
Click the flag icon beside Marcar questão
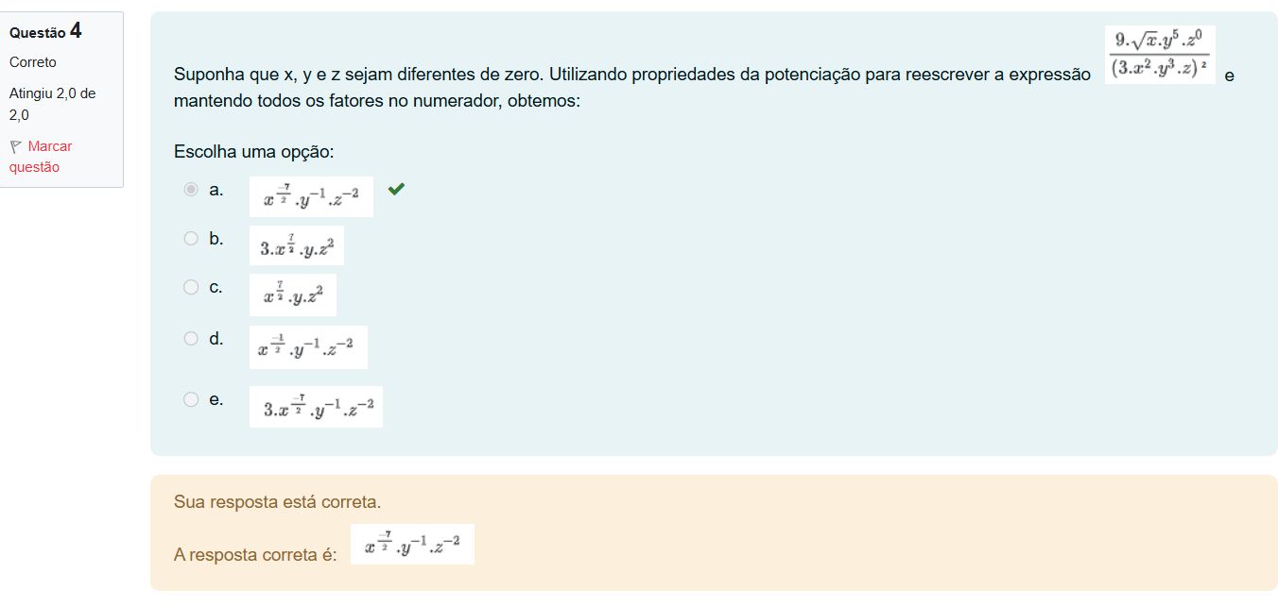[15, 146]
